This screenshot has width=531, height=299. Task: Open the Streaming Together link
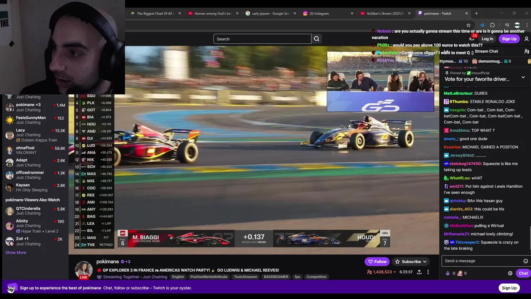click(x=121, y=277)
